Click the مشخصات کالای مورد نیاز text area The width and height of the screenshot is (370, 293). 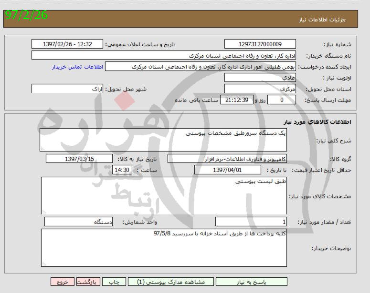point(164,196)
